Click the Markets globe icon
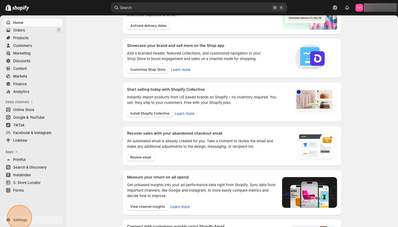The height and width of the screenshot is (227, 398). [9, 76]
